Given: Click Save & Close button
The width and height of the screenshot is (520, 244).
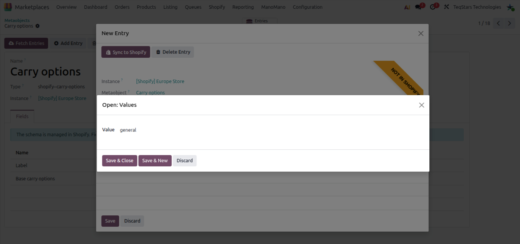Looking at the screenshot, I should tap(119, 161).
